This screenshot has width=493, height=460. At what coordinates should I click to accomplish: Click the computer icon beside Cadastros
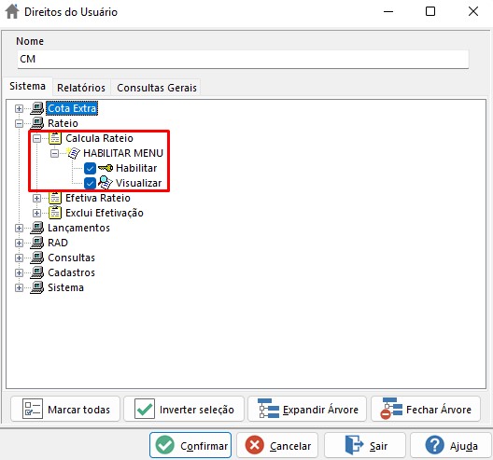[x=37, y=272]
